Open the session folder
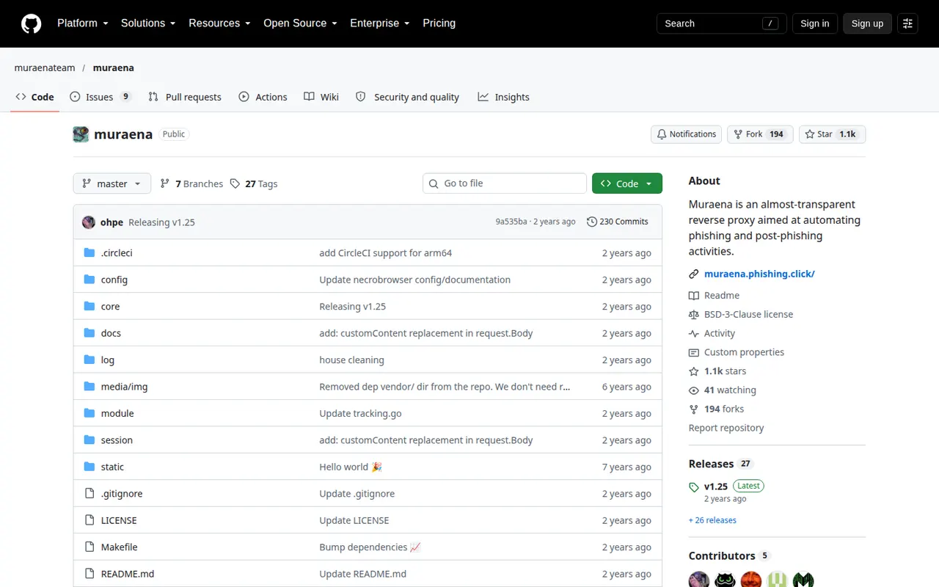939x587 pixels. point(117,440)
